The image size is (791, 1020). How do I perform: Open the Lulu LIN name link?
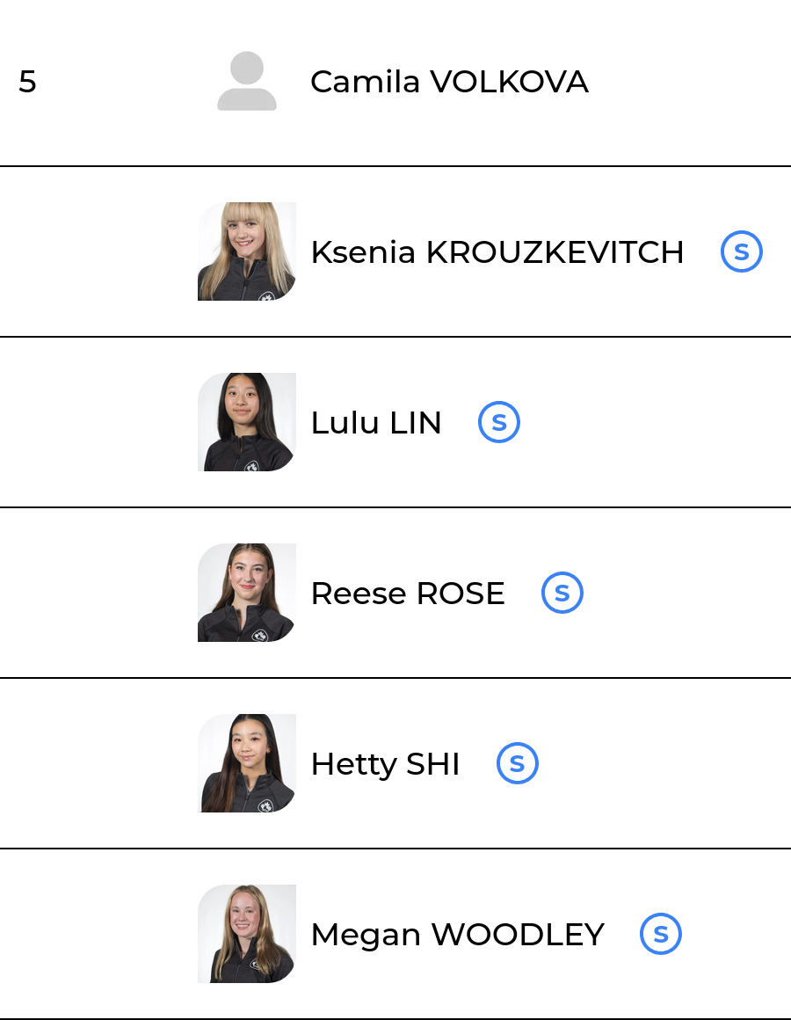[375, 423]
